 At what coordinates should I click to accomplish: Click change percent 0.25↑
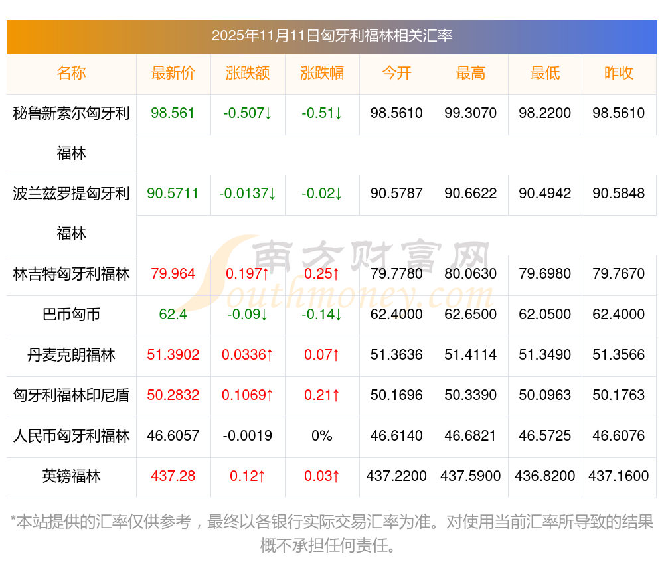pyautogui.click(x=322, y=274)
